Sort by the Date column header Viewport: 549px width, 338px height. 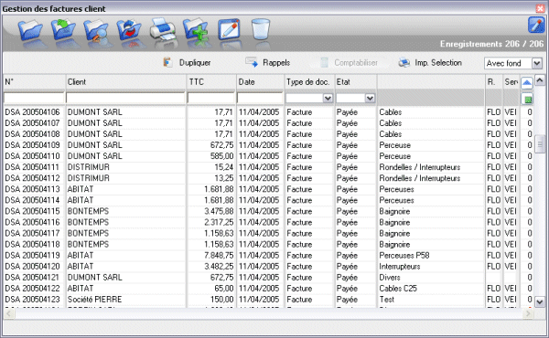coord(260,82)
